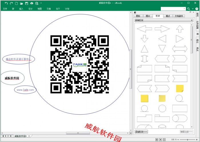
Task: Open the 交换 ribbon tab
Action: click(49, 9)
